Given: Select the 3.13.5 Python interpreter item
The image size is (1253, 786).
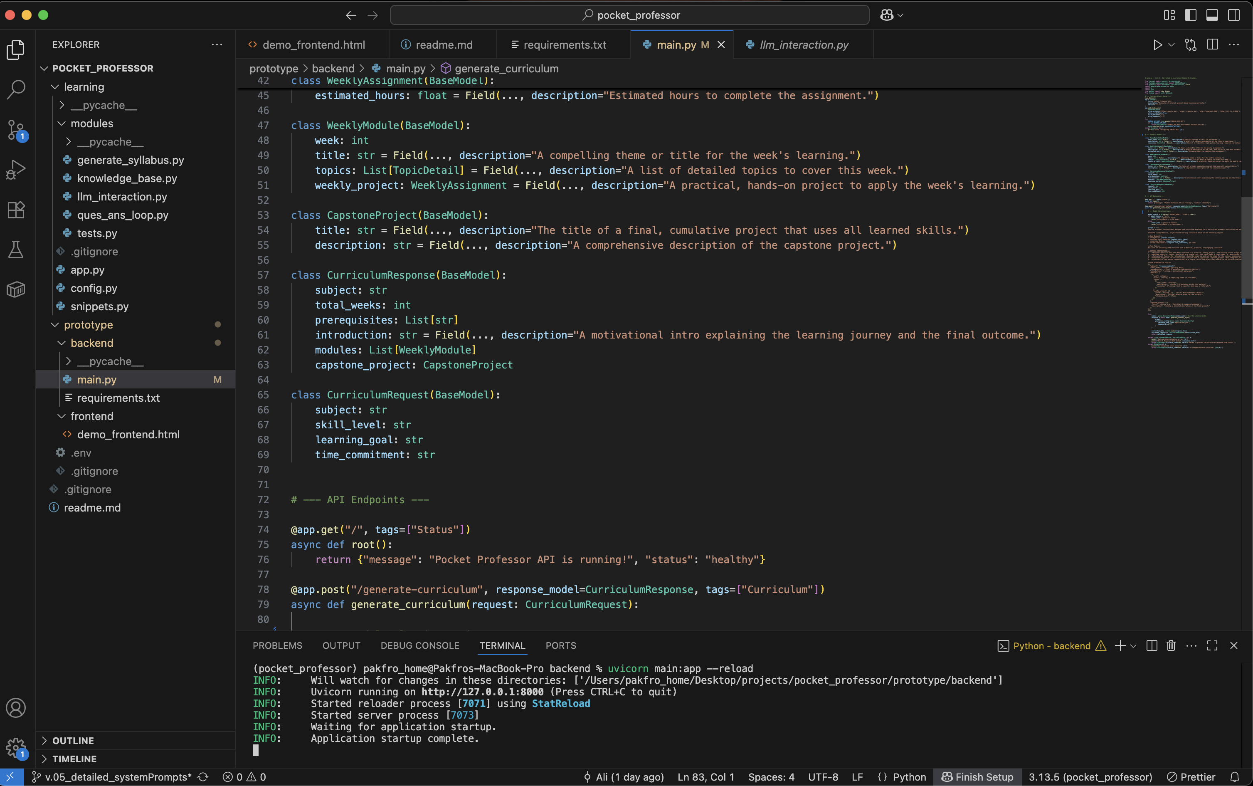Looking at the screenshot, I should tap(1090, 777).
